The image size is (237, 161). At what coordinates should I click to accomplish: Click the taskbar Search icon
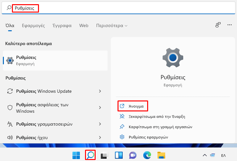(90, 155)
